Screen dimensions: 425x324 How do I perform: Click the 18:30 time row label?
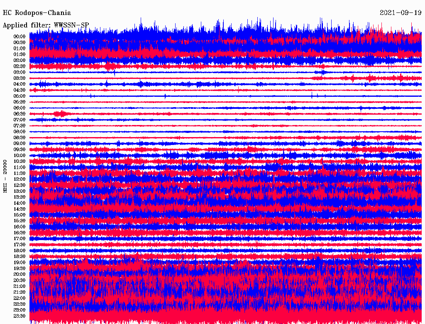click(x=20, y=257)
